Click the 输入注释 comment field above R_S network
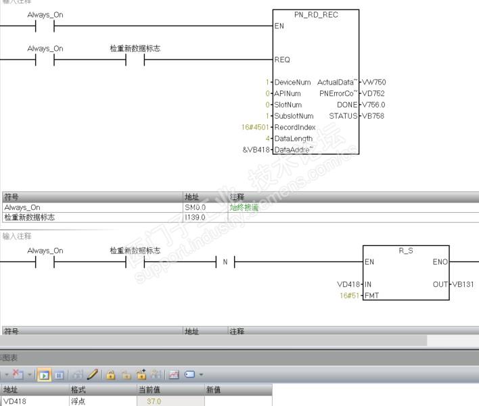The height and width of the screenshot is (406, 479). 17,236
